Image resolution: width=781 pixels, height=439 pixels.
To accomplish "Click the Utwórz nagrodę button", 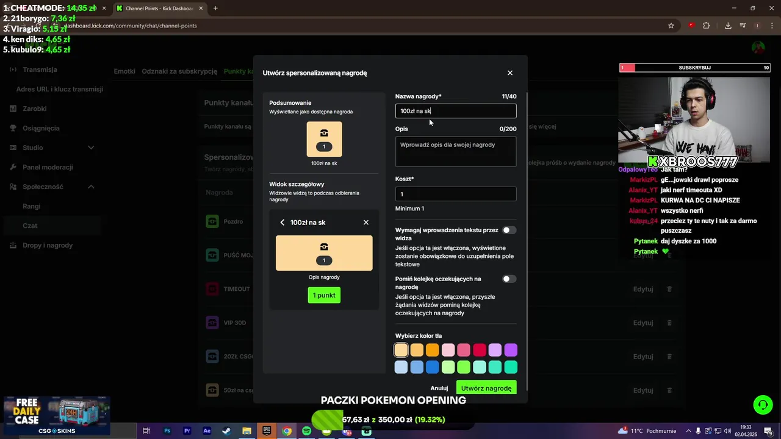I will [486, 388].
